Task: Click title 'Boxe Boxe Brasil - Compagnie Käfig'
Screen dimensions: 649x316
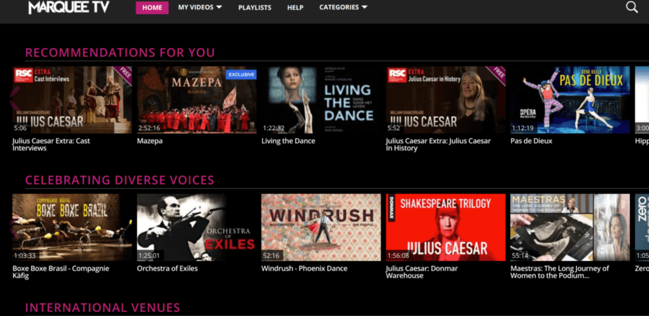Action: [x=61, y=272]
